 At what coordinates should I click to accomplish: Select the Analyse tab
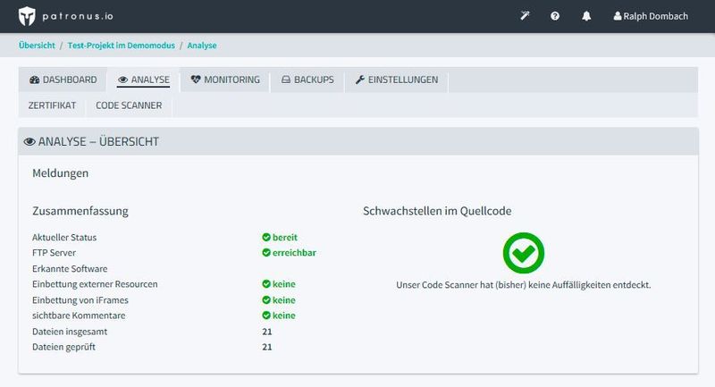144,80
